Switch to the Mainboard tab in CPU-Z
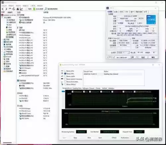The height and width of the screenshot is (145, 166). coord(116,12)
